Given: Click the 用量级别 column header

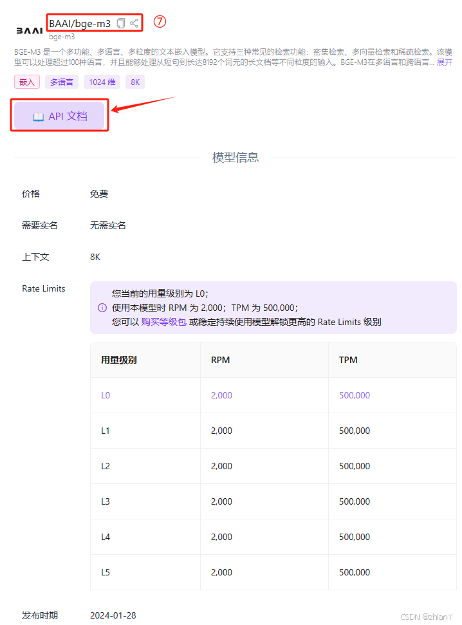Looking at the screenshot, I should 119,360.
